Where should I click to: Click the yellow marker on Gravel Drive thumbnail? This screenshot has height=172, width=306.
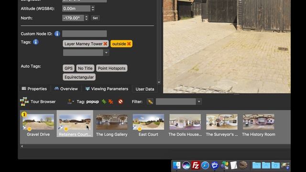(x=30, y=129)
